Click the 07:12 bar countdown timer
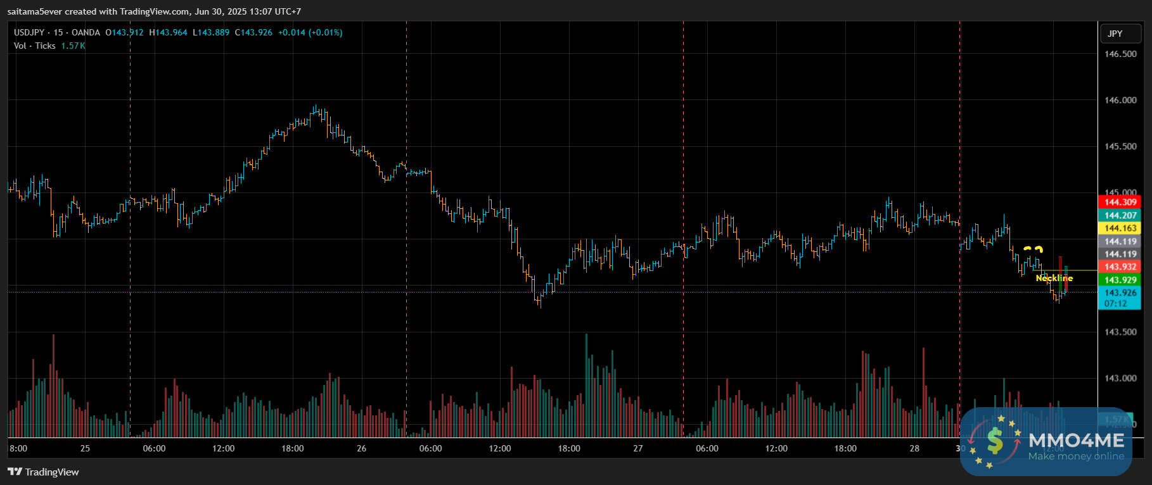 [1116, 303]
